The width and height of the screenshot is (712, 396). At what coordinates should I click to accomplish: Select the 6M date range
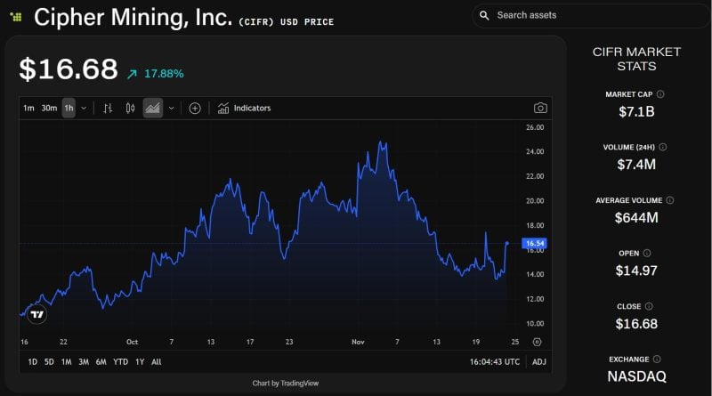101,362
